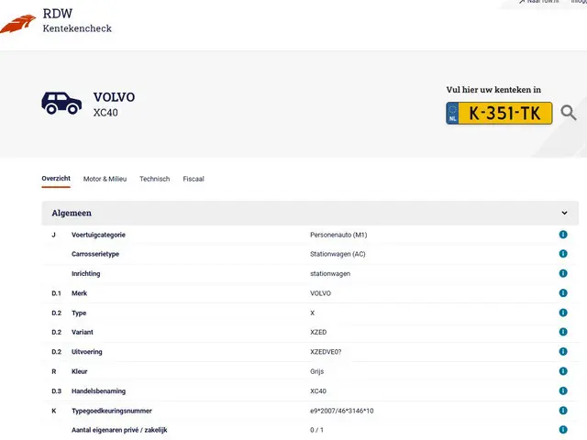Click info icon for Handelsbenaming

563,390
